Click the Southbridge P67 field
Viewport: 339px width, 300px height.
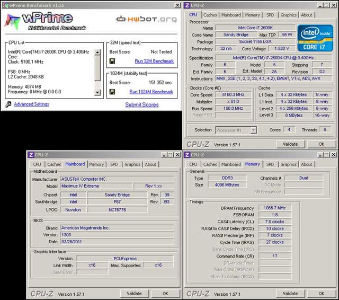tap(117, 201)
